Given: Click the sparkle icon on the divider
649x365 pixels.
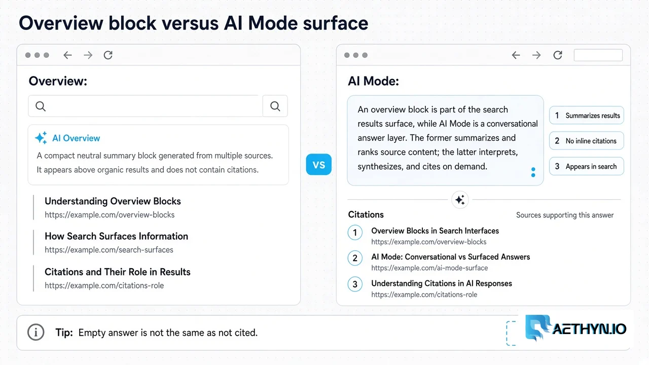Looking at the screenshot, I should click(x=460, y=200).
